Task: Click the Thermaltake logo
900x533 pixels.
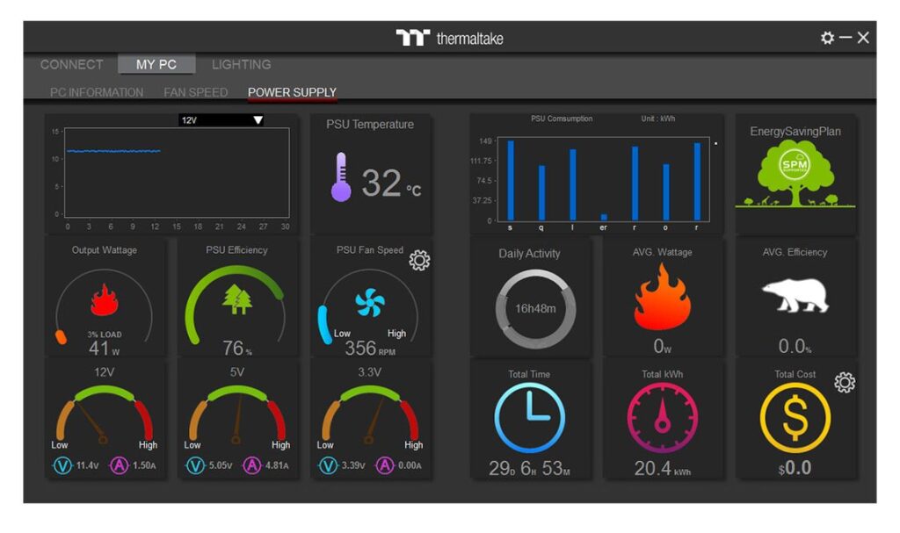Action: pyautogui.click(x=449, y=39)
